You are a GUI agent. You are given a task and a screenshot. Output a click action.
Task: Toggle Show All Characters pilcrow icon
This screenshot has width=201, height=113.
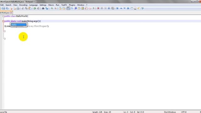tap(72, 8)
